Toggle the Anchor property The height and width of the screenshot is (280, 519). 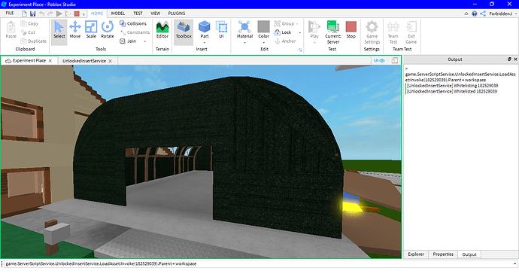(285, 41)
